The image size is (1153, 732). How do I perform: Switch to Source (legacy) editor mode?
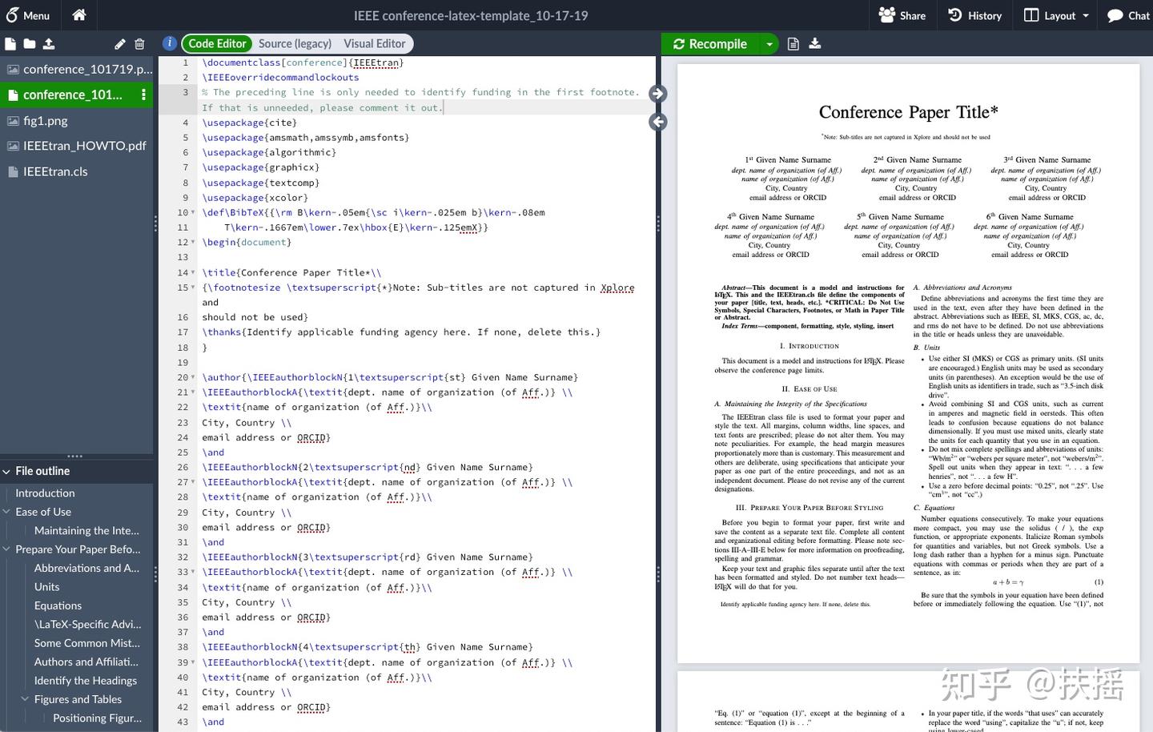[x=295, y=44]
